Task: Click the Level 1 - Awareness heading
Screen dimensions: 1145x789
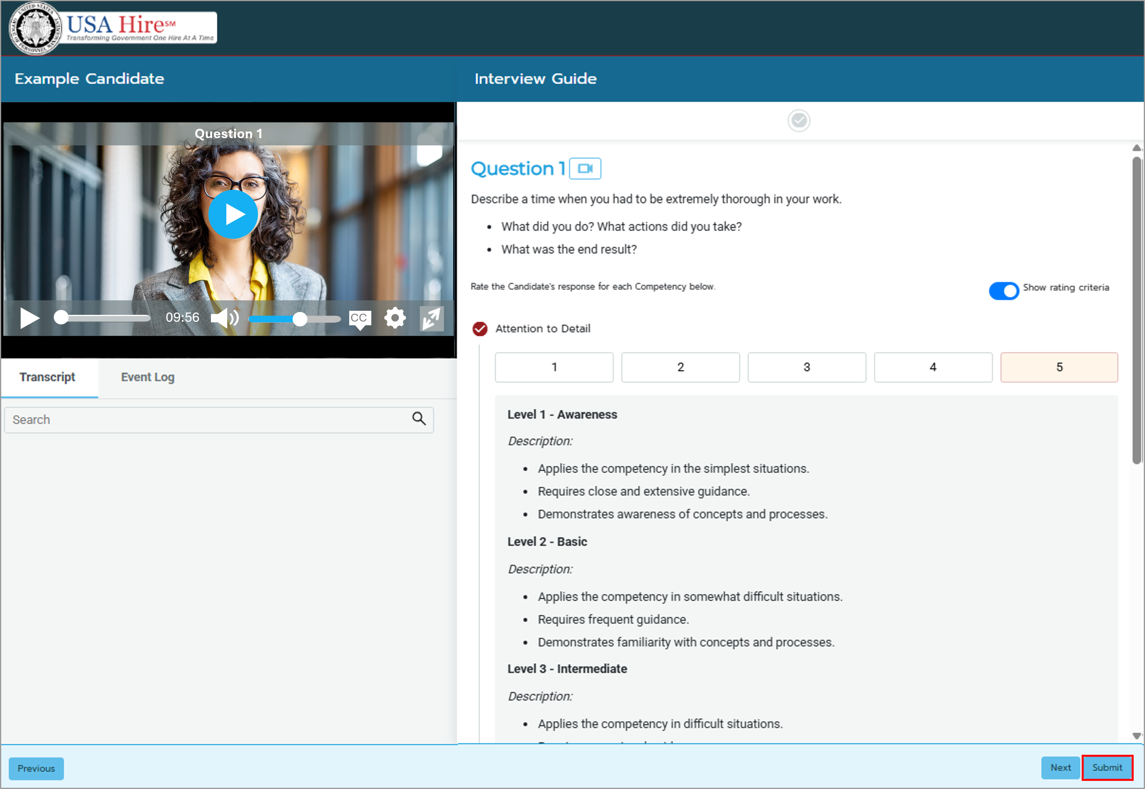Action: pos(562,414)
